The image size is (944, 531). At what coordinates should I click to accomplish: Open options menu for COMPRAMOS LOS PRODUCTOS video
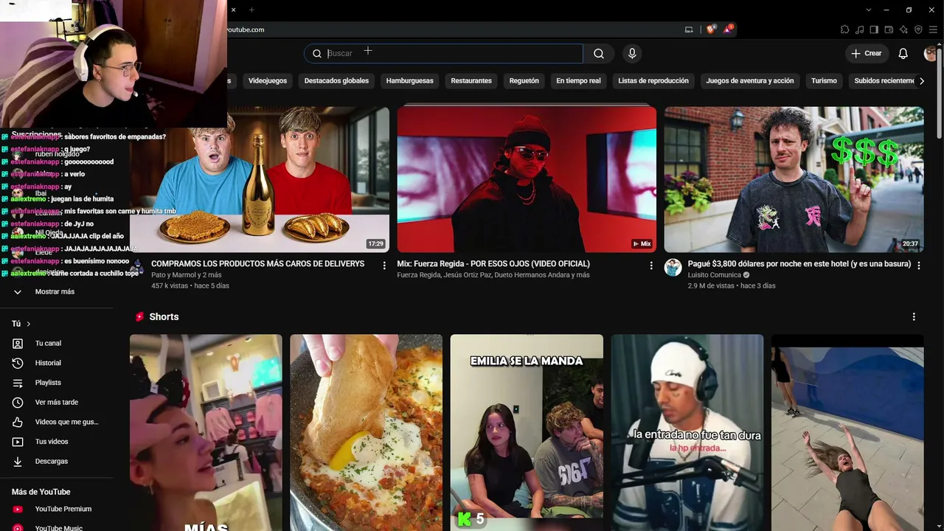(384, 265)
